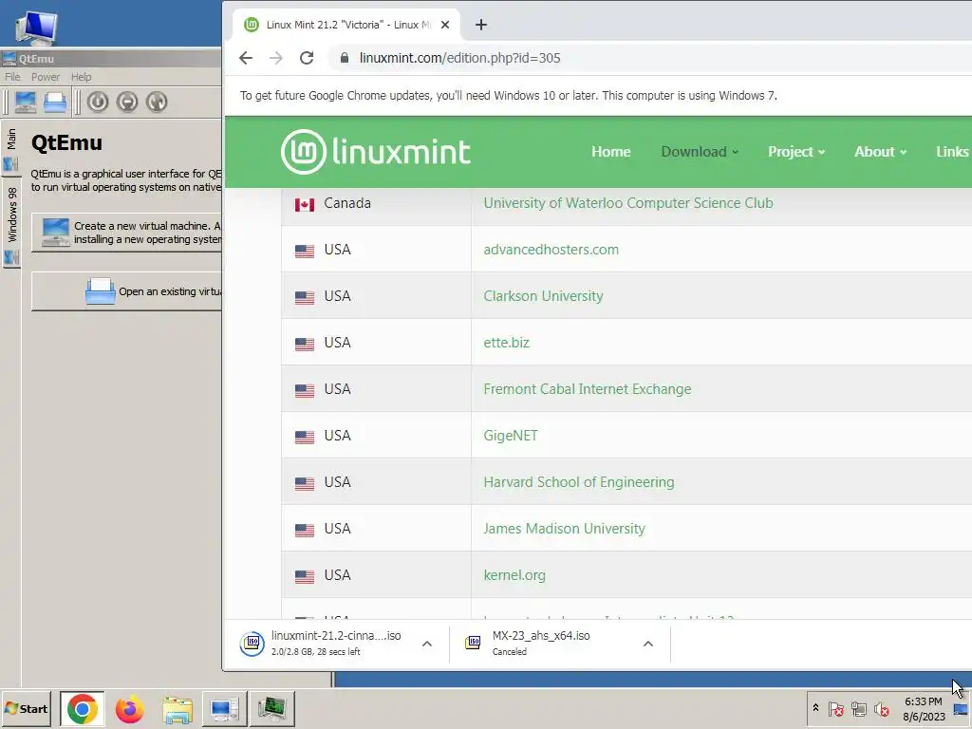Click the muted volume tray icon

tap(881, 708)
